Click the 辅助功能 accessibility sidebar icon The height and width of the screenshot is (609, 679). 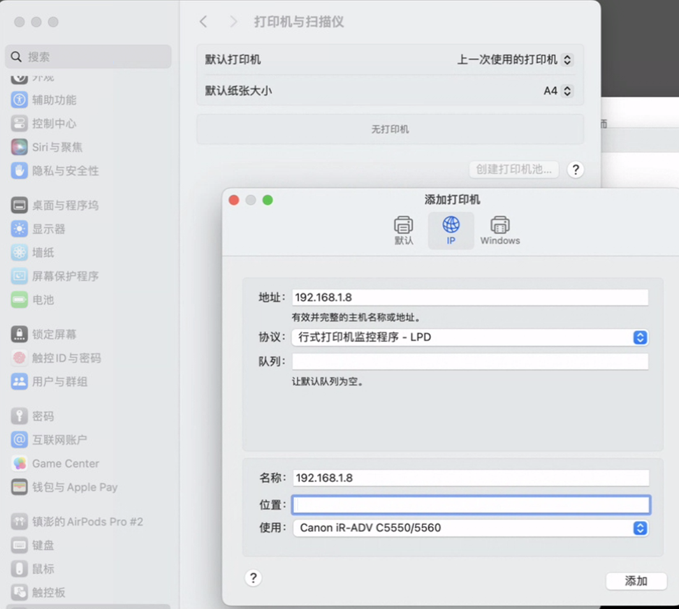coord(19,100)
